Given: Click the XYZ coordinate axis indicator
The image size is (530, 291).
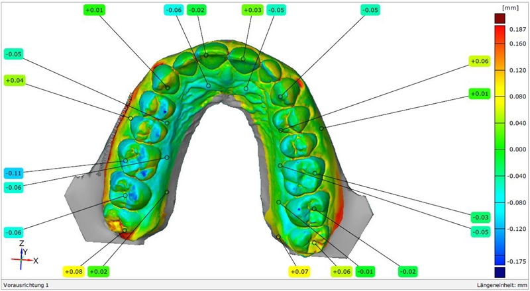Looking at the screenshot, I should click(25, 254).
